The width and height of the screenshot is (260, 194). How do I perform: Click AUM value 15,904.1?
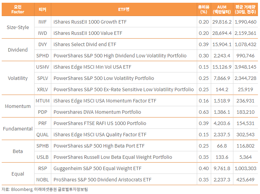(x=222, y=44)
